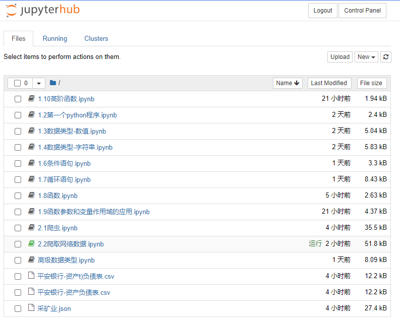Check the box for 1.8函数.ipynb
400x321 pixels.
[x=18, y=196]
